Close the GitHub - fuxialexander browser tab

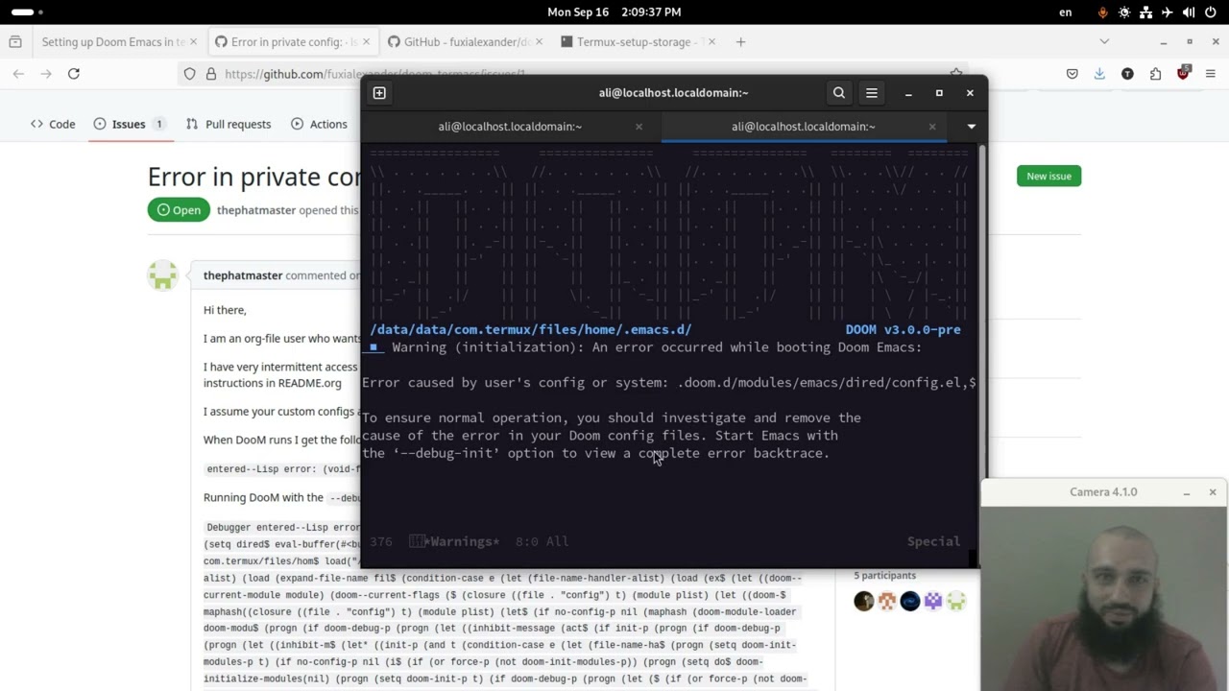coord(539,42)
